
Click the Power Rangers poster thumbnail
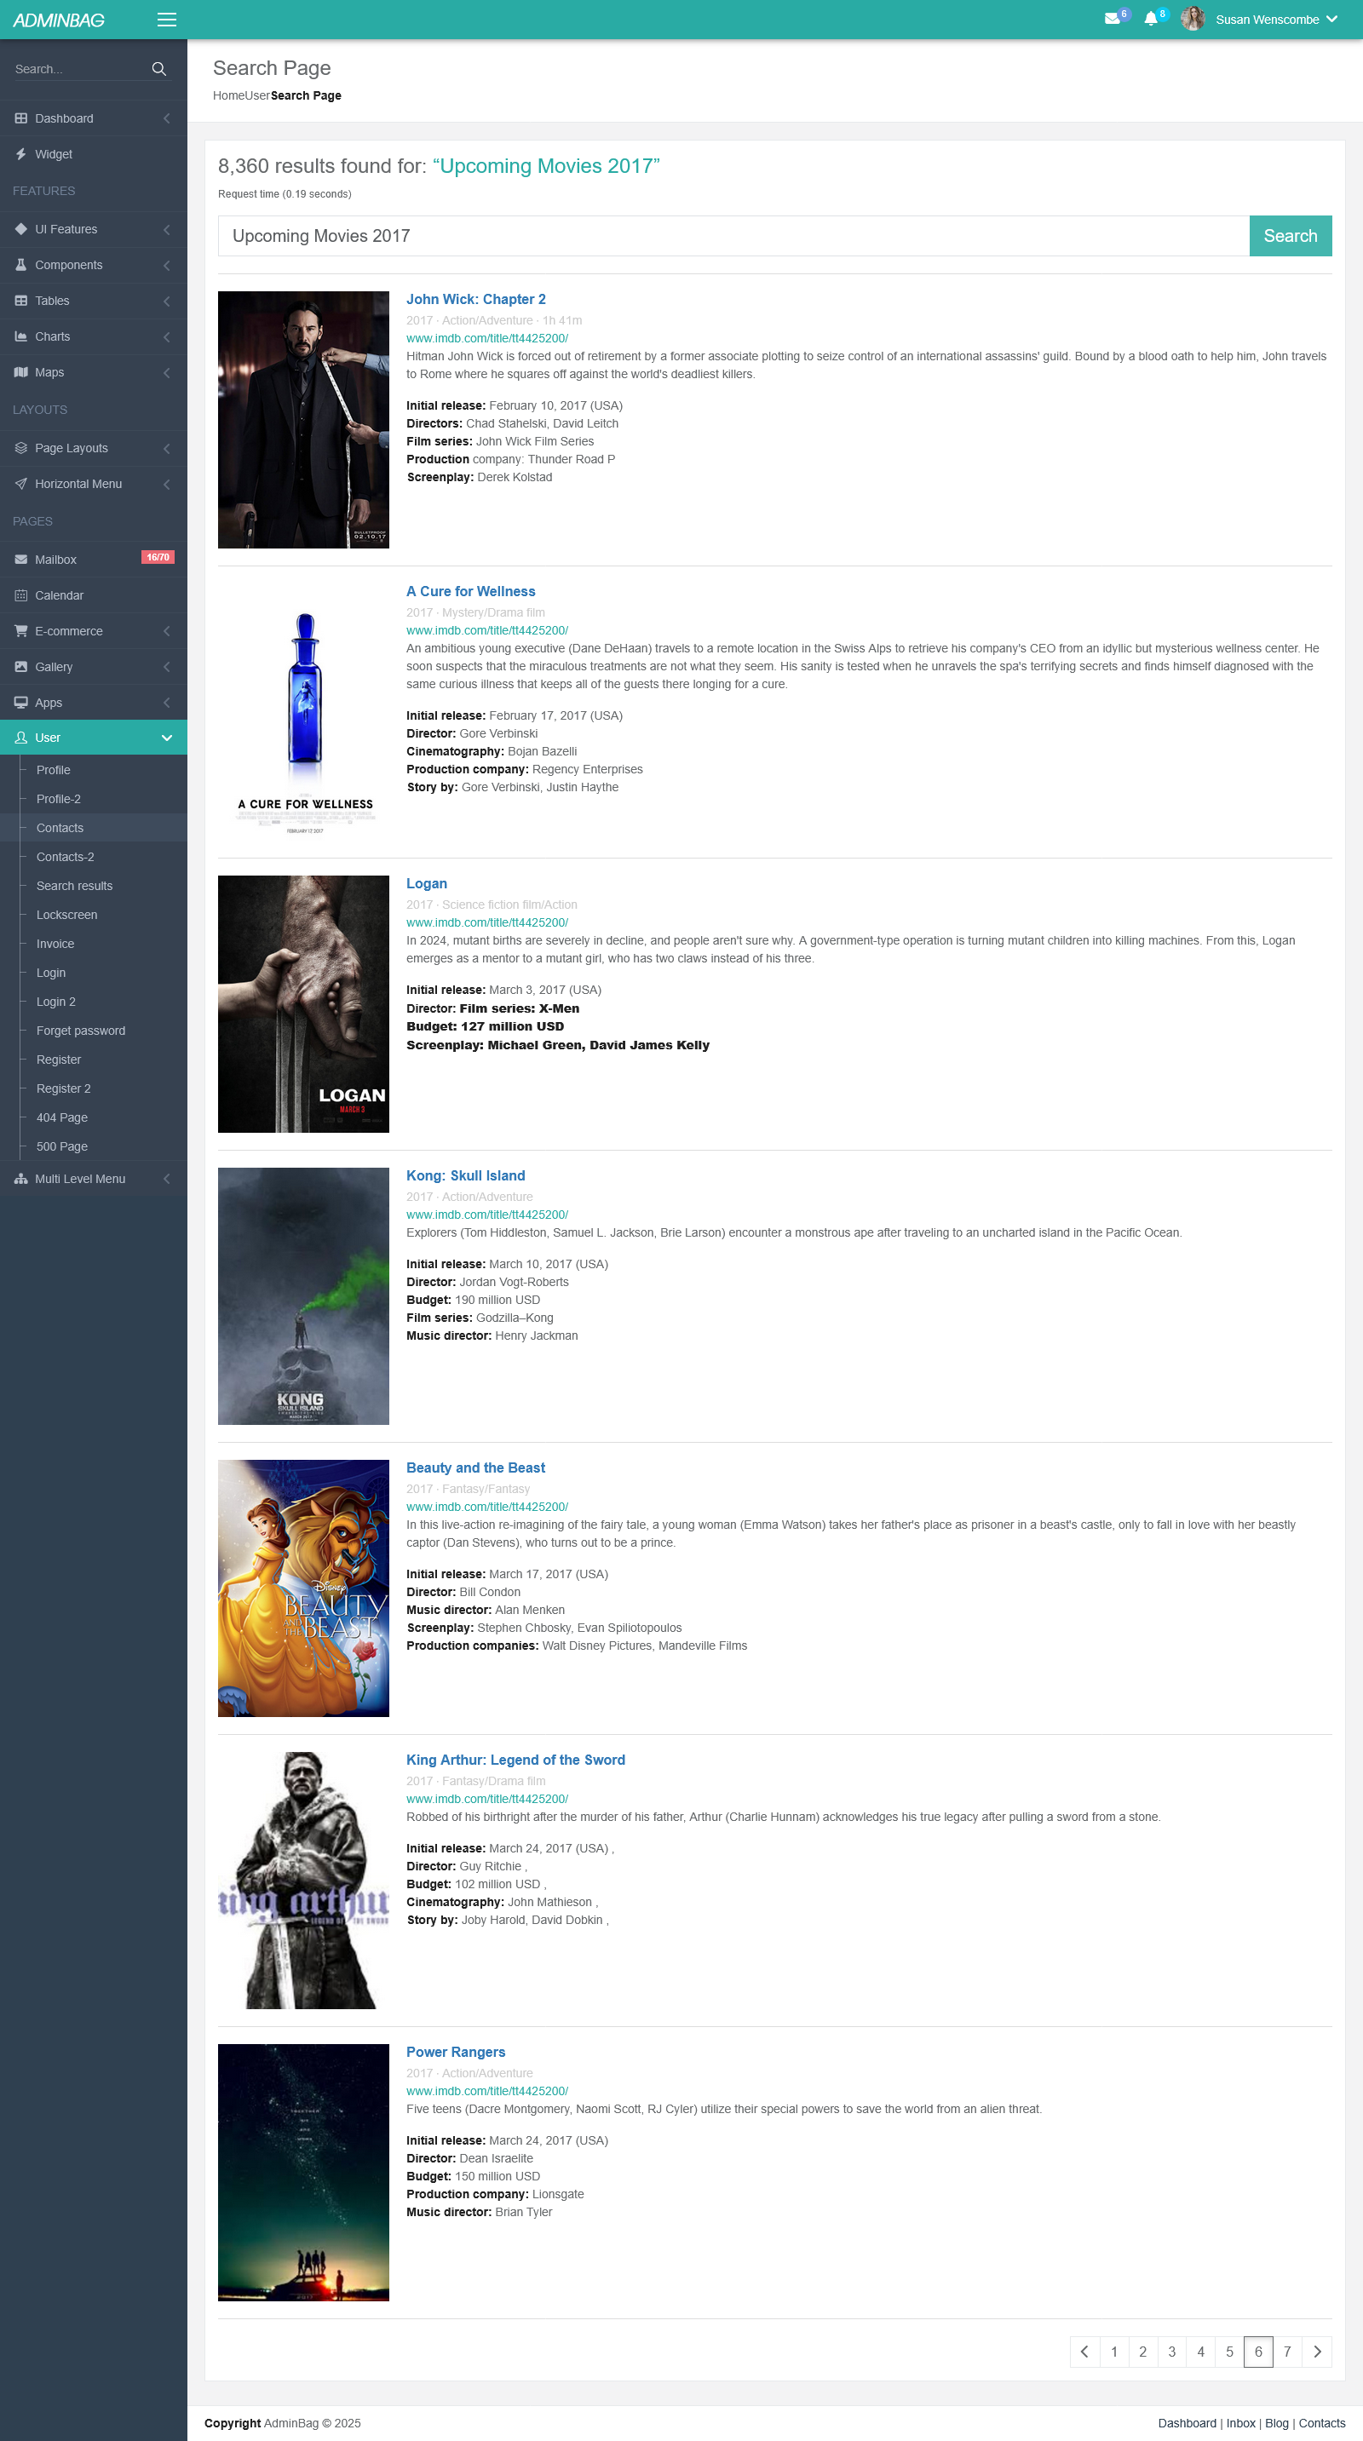303,2173
